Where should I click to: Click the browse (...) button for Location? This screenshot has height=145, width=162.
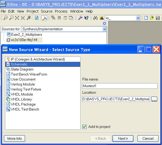(x=154, y=99)
